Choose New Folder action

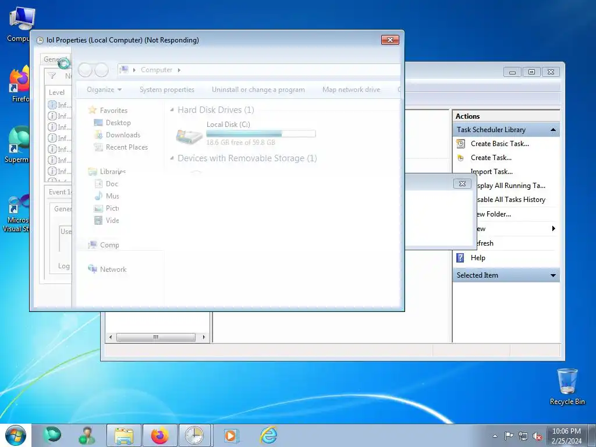click(493, 214)
